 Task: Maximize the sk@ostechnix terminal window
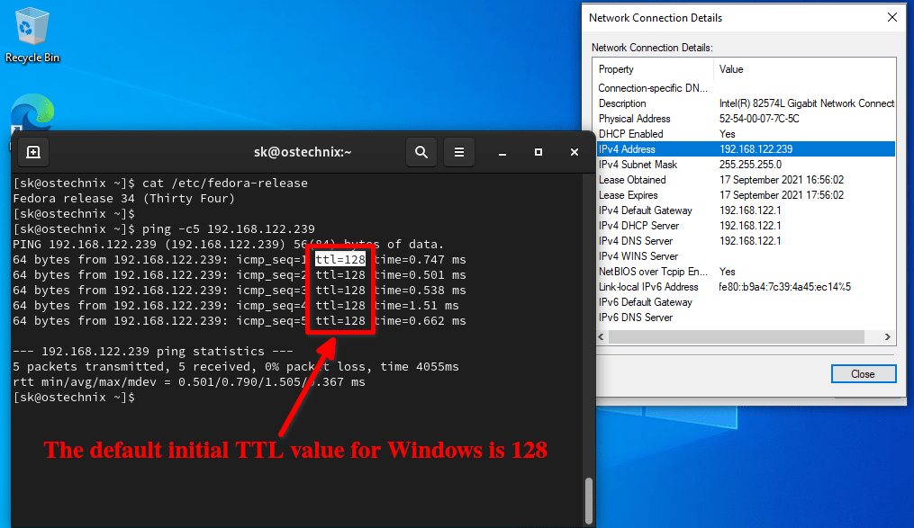tap(538, 152)
